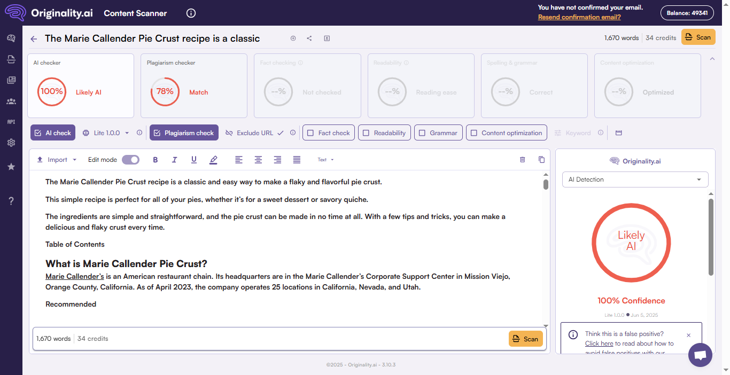
Task: Click the top-right Scan button
Action: (698, 37)
